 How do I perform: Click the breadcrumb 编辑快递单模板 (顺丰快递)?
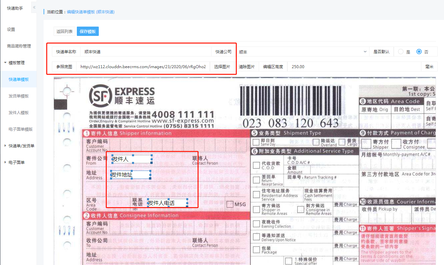coord(90,12)
